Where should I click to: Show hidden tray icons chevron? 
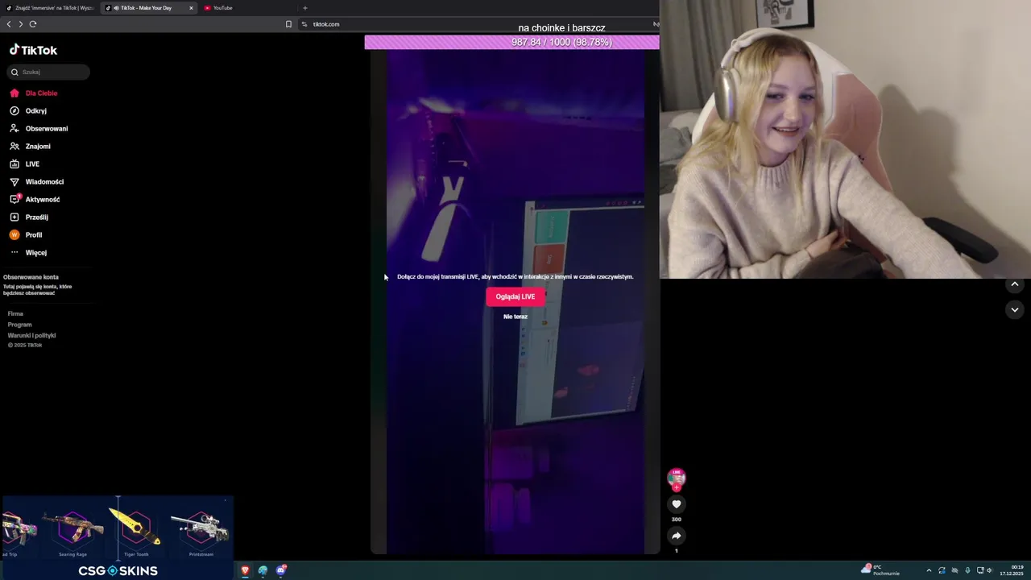tap(929, 570)
